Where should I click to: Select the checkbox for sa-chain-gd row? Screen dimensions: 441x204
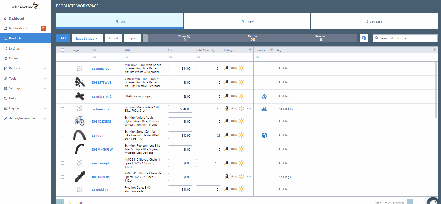coord(62,163)
